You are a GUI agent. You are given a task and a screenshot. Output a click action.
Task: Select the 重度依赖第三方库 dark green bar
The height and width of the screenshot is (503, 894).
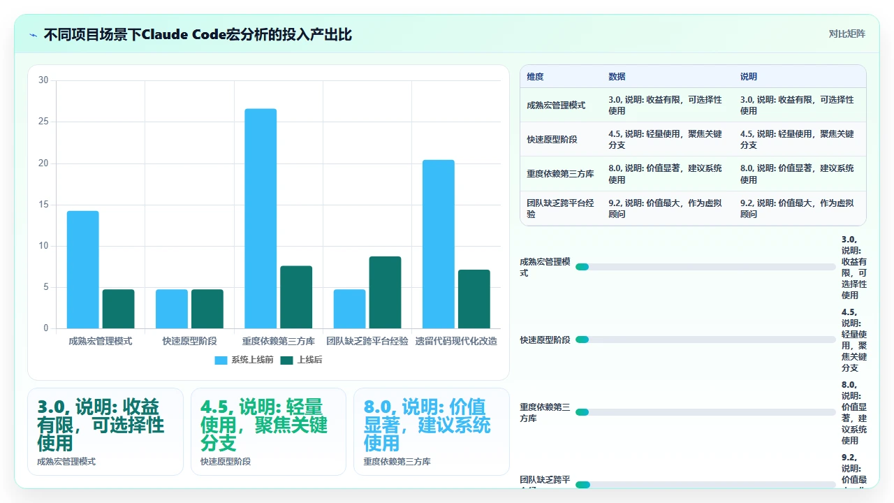296,297
